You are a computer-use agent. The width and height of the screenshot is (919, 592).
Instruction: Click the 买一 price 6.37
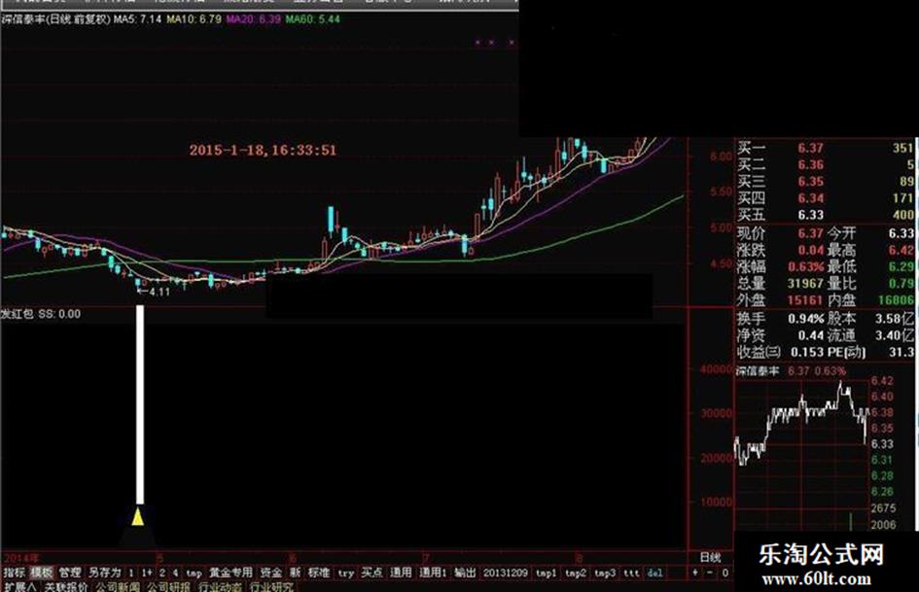pos(810,149)
